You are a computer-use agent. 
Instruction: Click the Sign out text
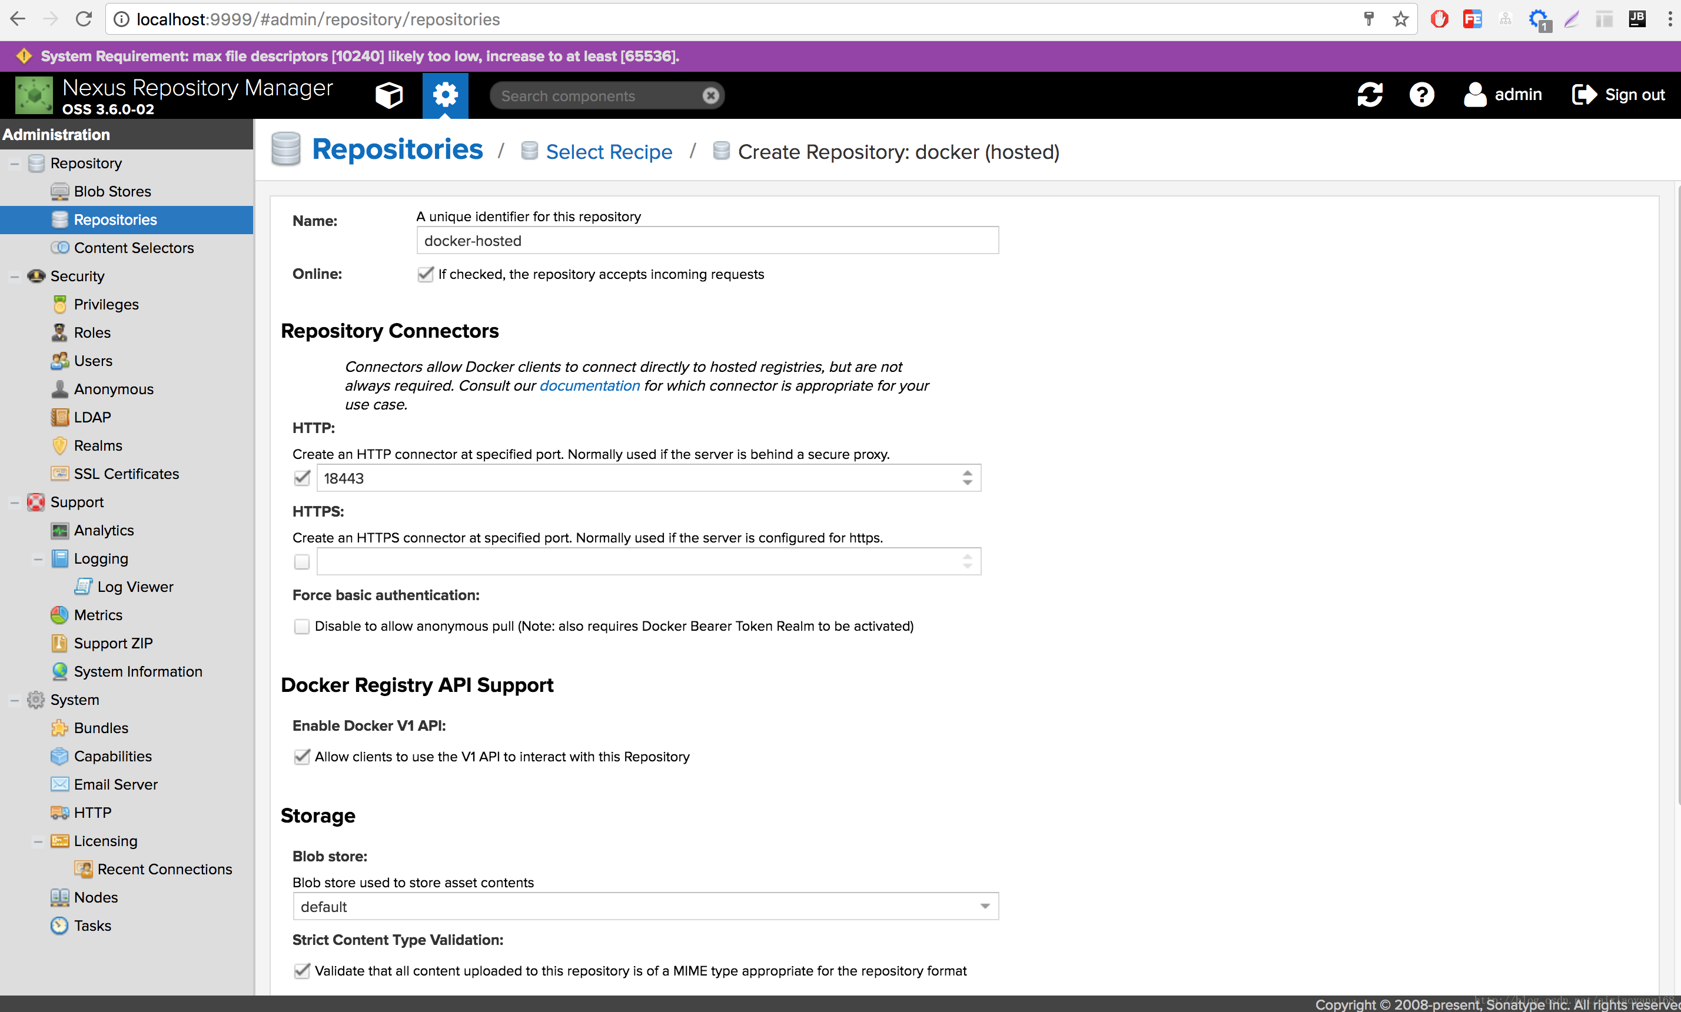pyautogui.click(x=1635, y=95)
